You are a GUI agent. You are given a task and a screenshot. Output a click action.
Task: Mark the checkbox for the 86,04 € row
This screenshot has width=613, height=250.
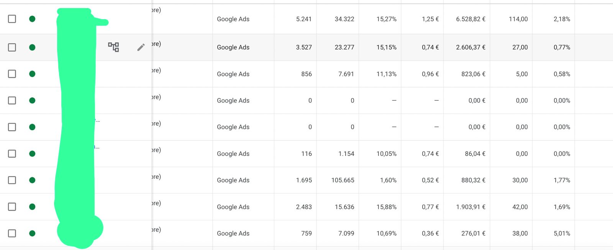coord(12,154)
